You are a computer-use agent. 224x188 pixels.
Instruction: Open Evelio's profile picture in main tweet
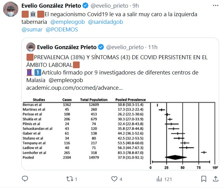click(11, 11)
